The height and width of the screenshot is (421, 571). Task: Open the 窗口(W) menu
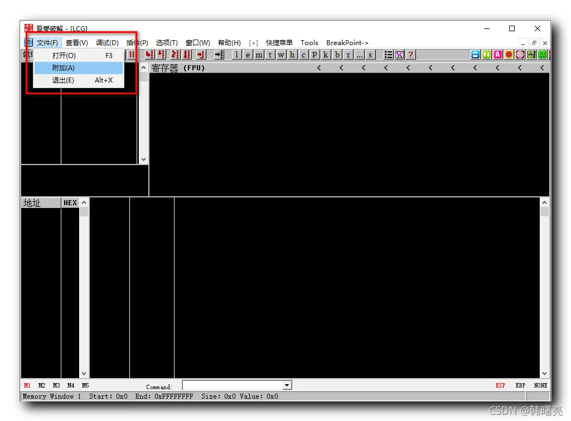coord(198,42)
